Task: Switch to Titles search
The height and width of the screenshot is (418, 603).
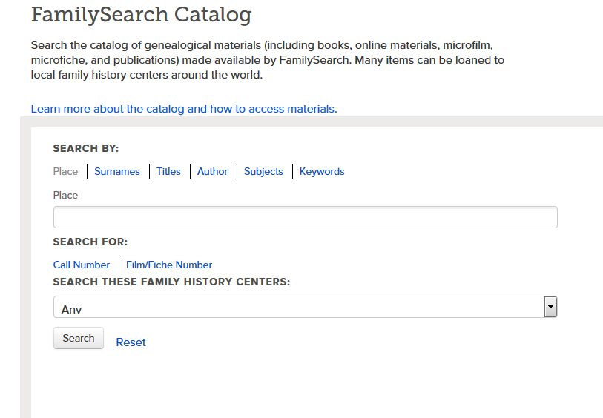Action: tap(168, 171)
